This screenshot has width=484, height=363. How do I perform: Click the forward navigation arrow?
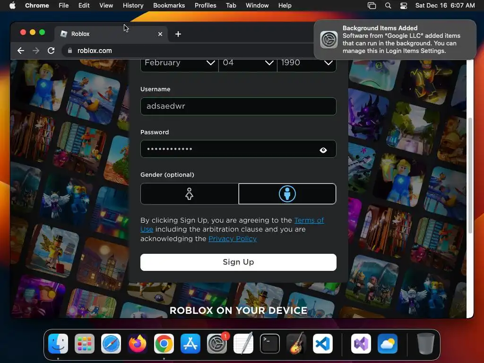(x=36, y=51)
